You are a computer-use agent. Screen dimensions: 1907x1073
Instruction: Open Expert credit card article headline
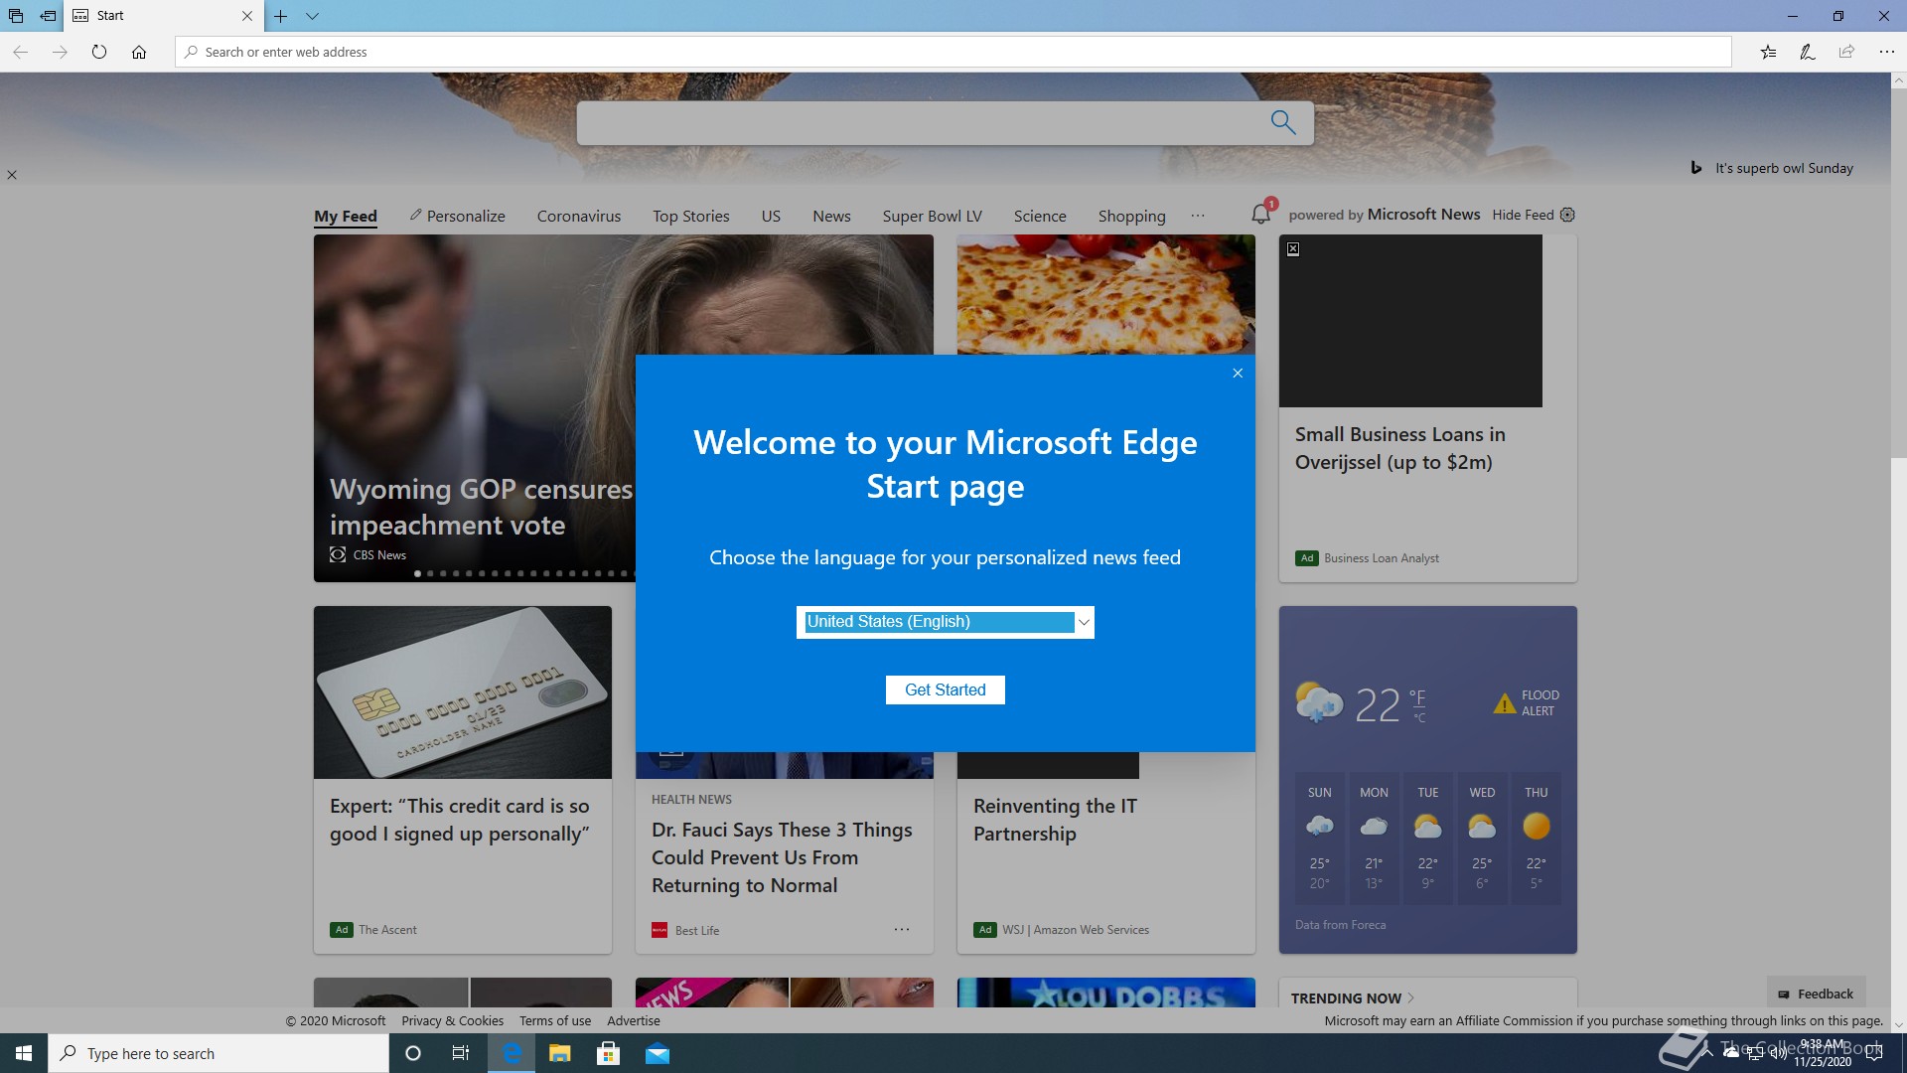[460, 820]
